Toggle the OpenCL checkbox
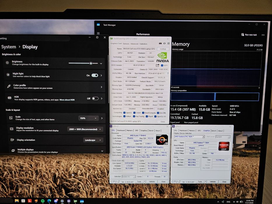This screenshot has height=204, width=272. click(124, 113)
